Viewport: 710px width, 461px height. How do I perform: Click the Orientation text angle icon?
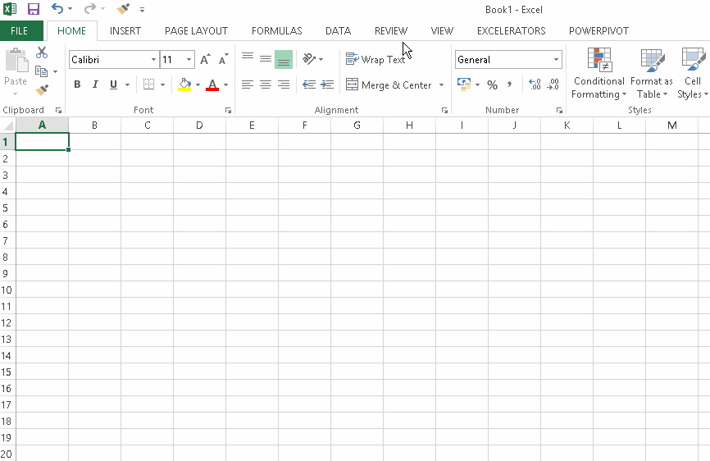[x=309, y=59]
